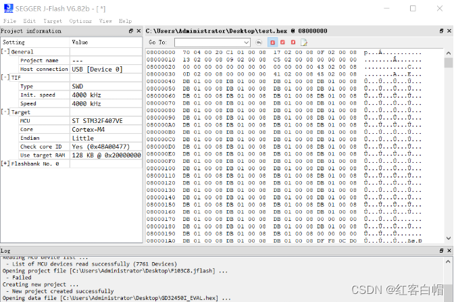The width and height of the screenshot is (454, 302).
Task: Undock the Project information panel
Action: 131,31
